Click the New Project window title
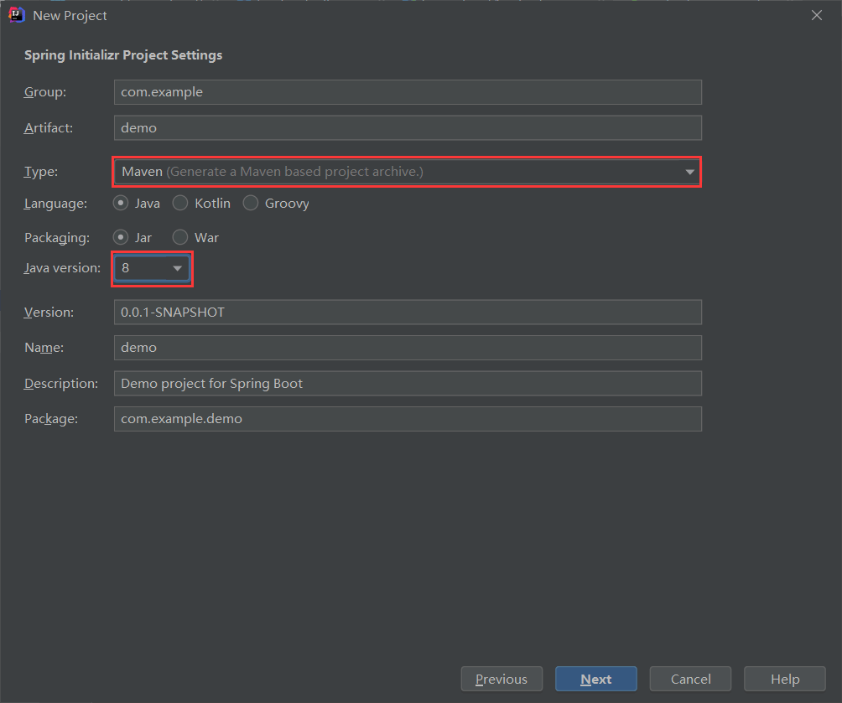 70,16
